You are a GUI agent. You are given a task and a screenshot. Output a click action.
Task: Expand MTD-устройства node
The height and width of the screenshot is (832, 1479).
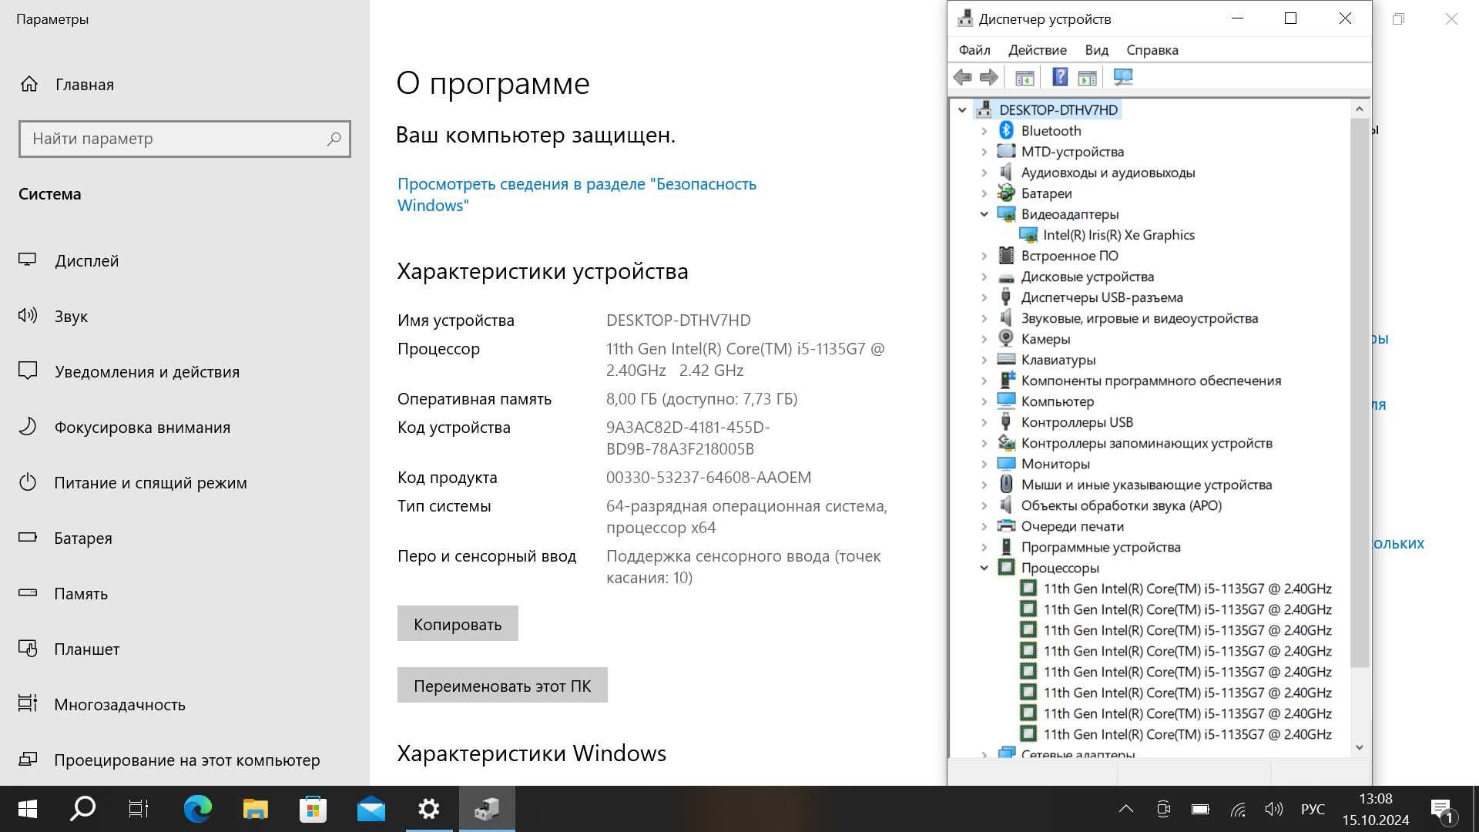984,152
